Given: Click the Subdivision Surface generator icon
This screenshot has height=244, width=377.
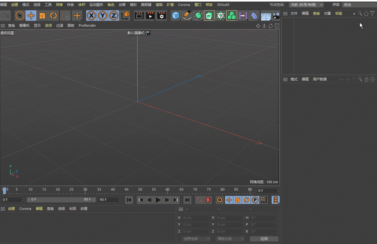Looking at the screenshot, I should point(198,16).
